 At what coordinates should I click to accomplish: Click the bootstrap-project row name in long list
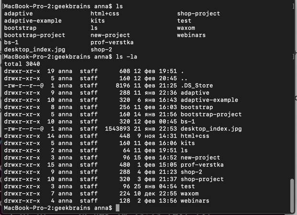[211, 114]
